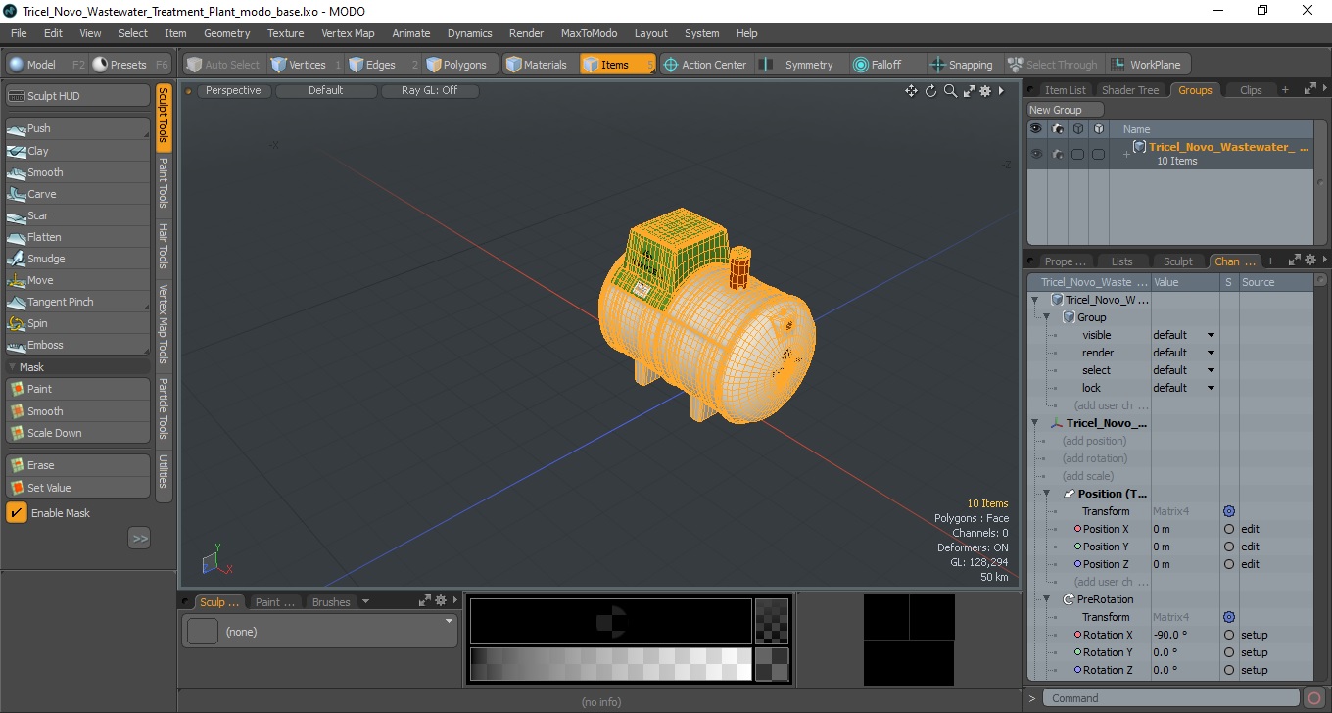Click the expand more tools >> button
Image resolution: width=1332 pixels, height=713 pixels.
tap(139, 538)
